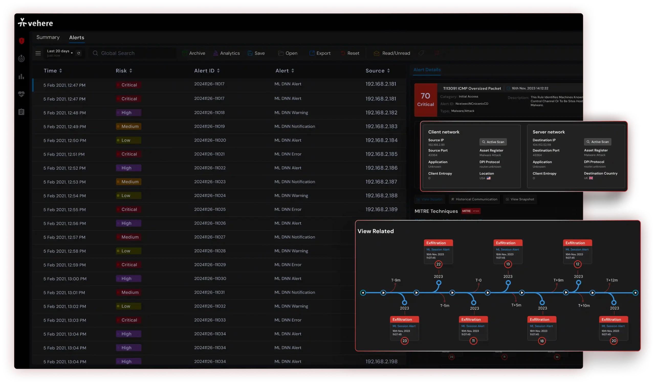The image size is (655, 384).
Task: Open the clipboard reports sidebar icon
Action: click(x=21, y=112)
